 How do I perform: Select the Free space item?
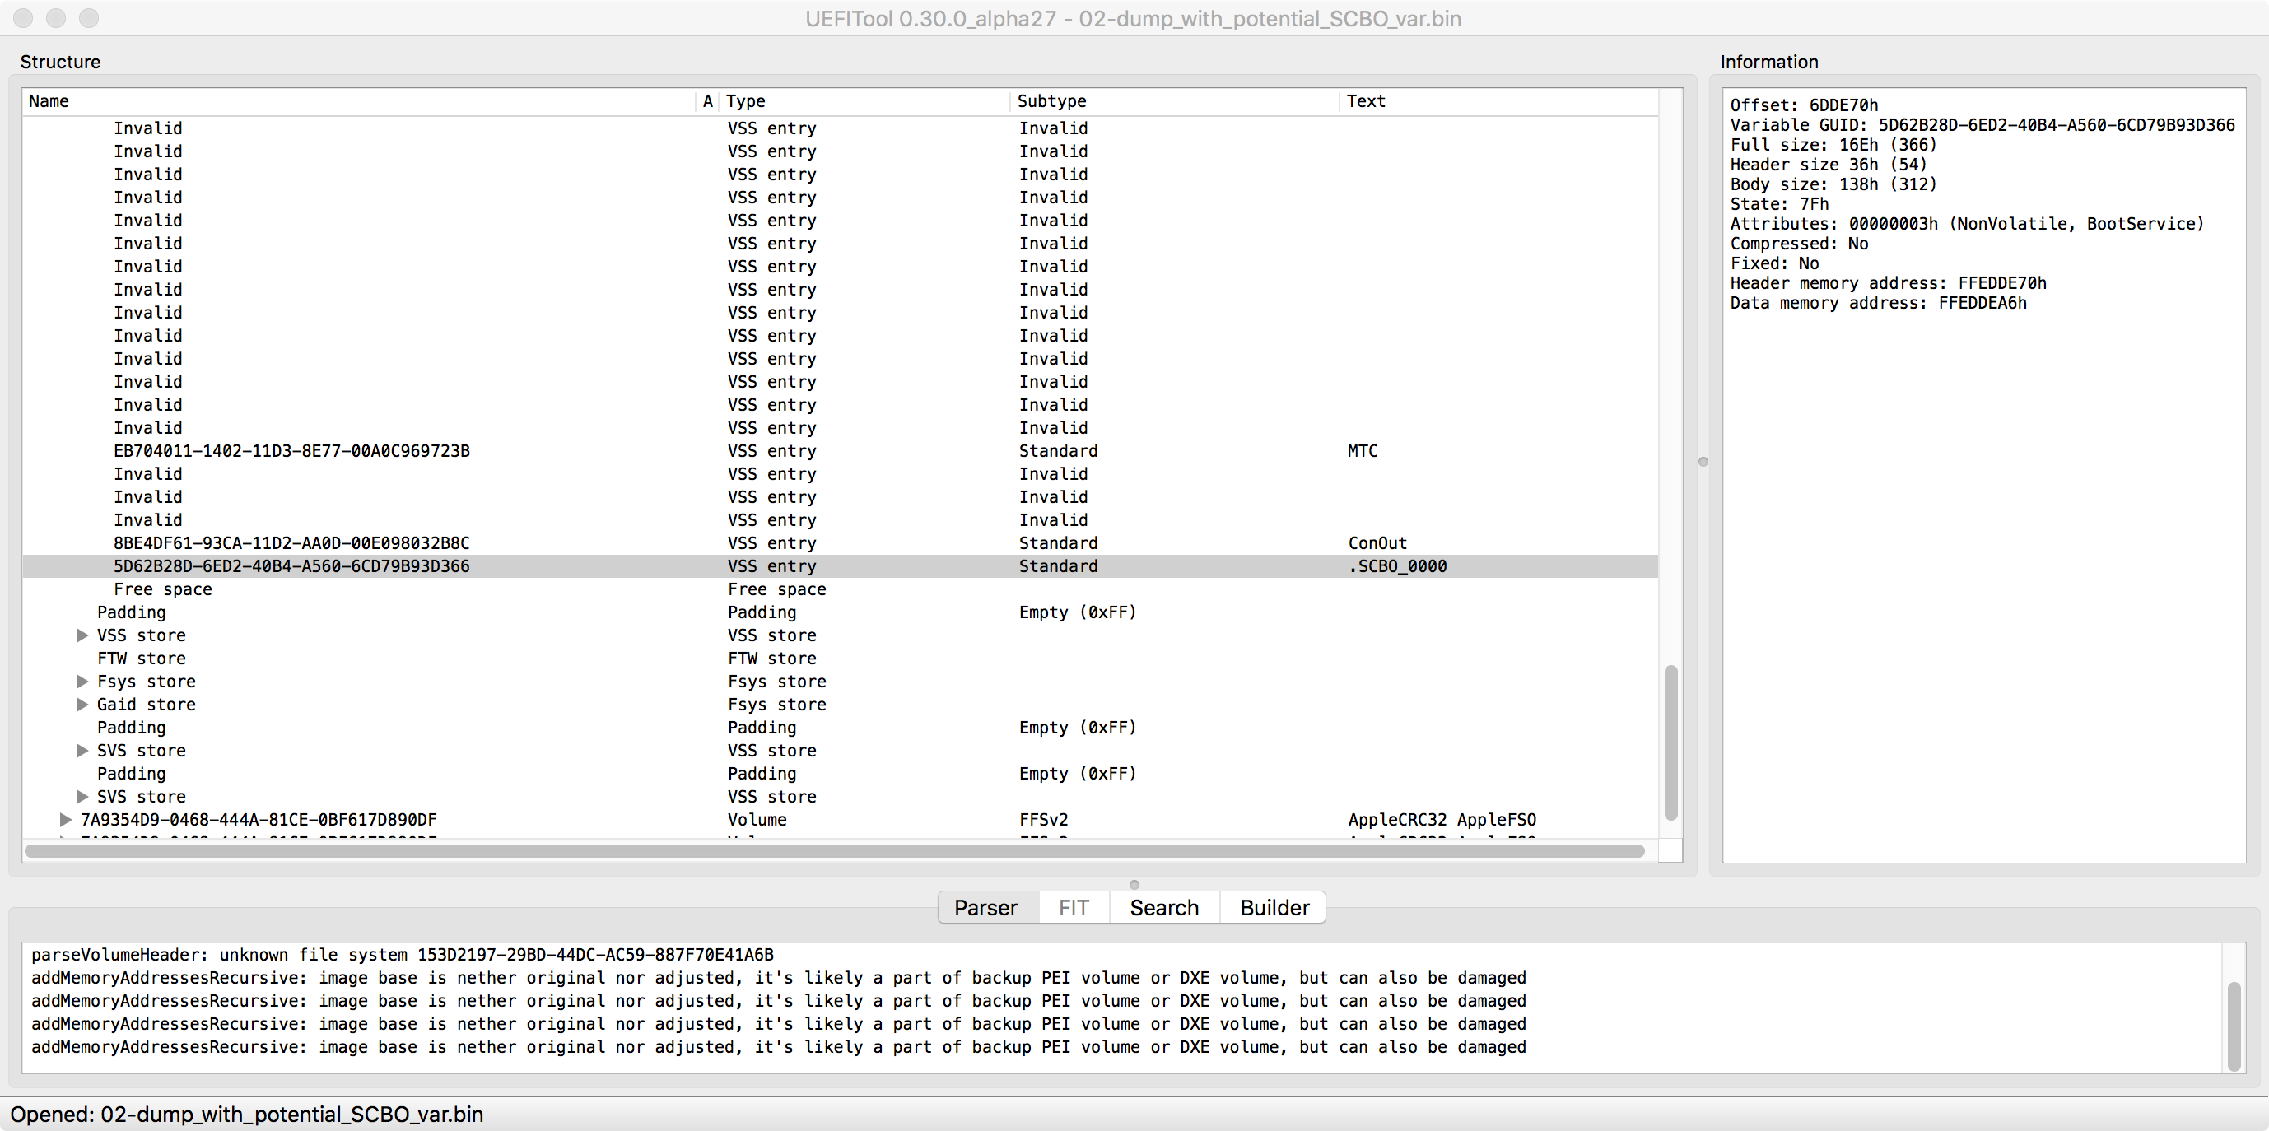[x=163, y=589]
